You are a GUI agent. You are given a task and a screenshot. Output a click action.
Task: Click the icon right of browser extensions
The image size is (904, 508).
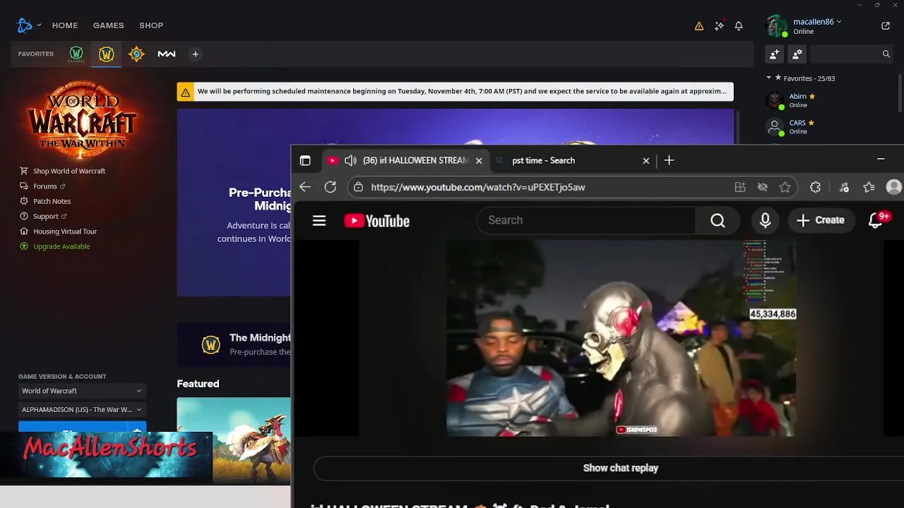click(x=844, y=187)
